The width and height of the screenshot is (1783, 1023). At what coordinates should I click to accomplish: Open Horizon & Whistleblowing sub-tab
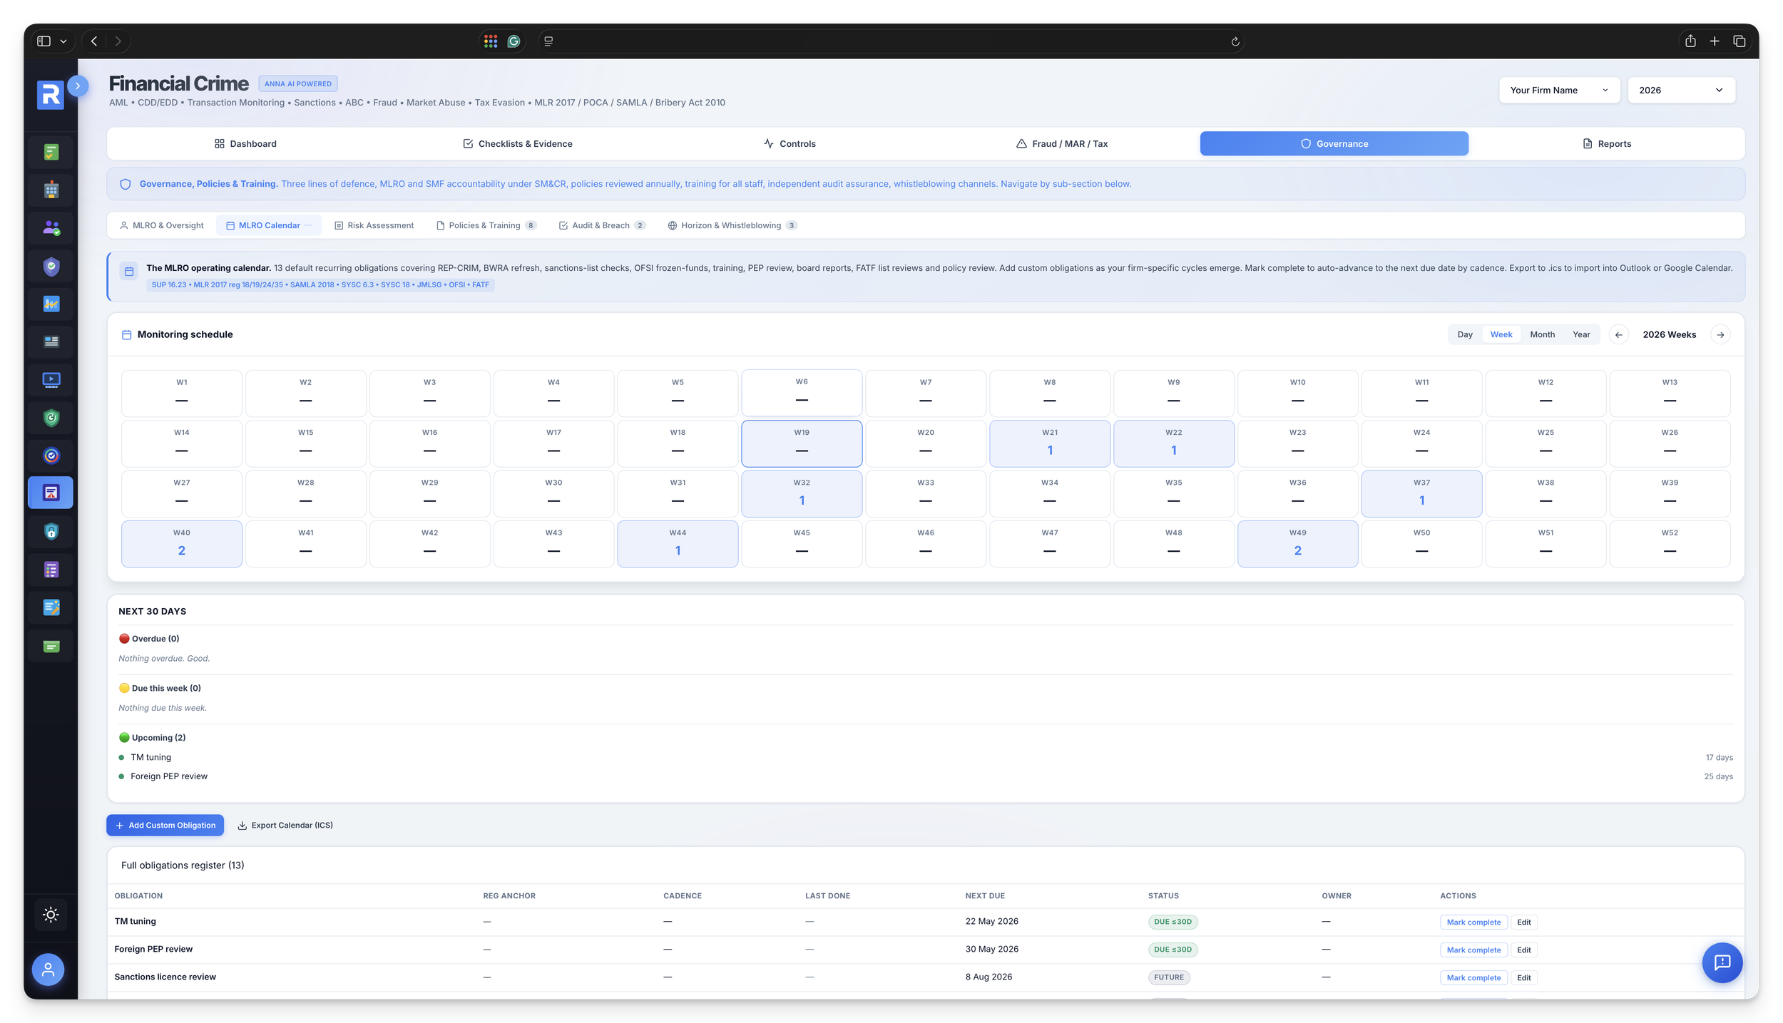(732, 225)
